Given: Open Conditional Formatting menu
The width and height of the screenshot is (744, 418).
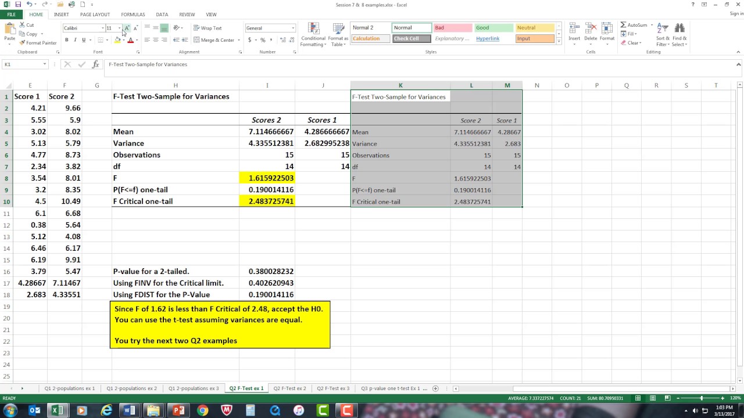Looking at the screenshot, I should coord(313,34).
